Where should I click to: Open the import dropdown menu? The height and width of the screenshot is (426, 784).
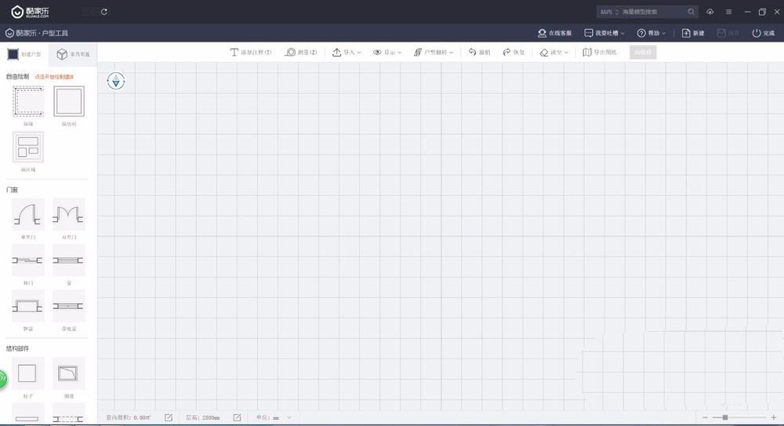347,53
